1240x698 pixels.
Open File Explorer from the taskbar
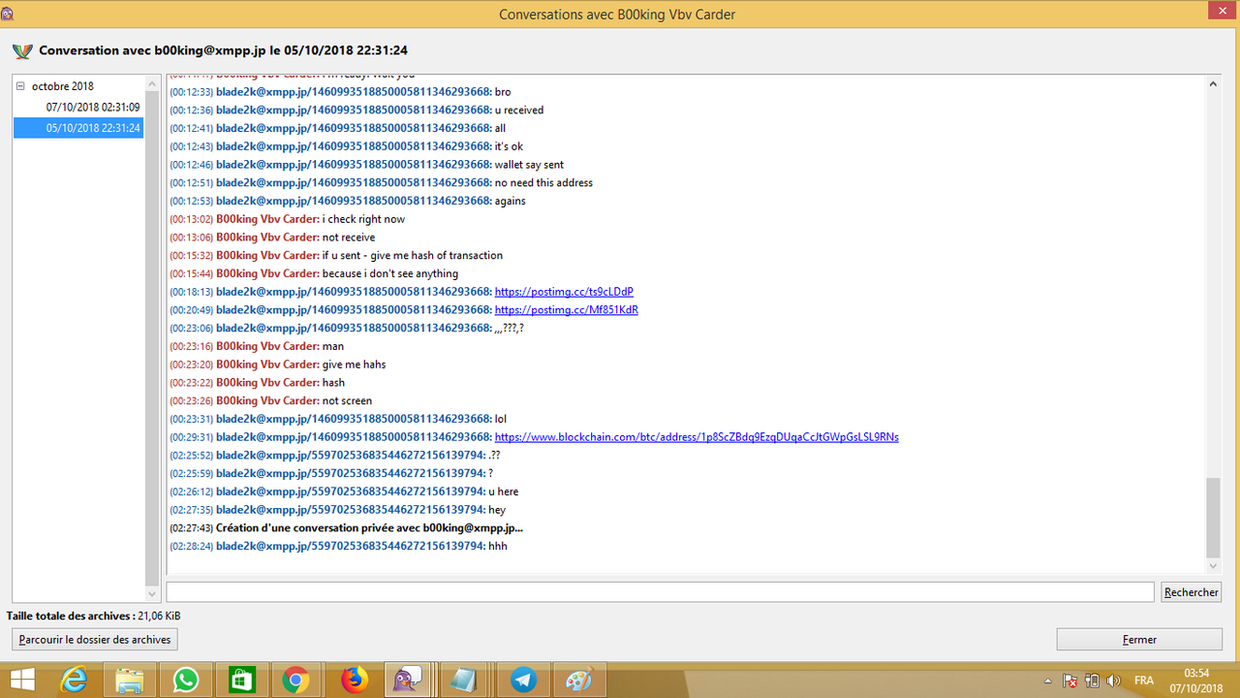click(130, 681)
